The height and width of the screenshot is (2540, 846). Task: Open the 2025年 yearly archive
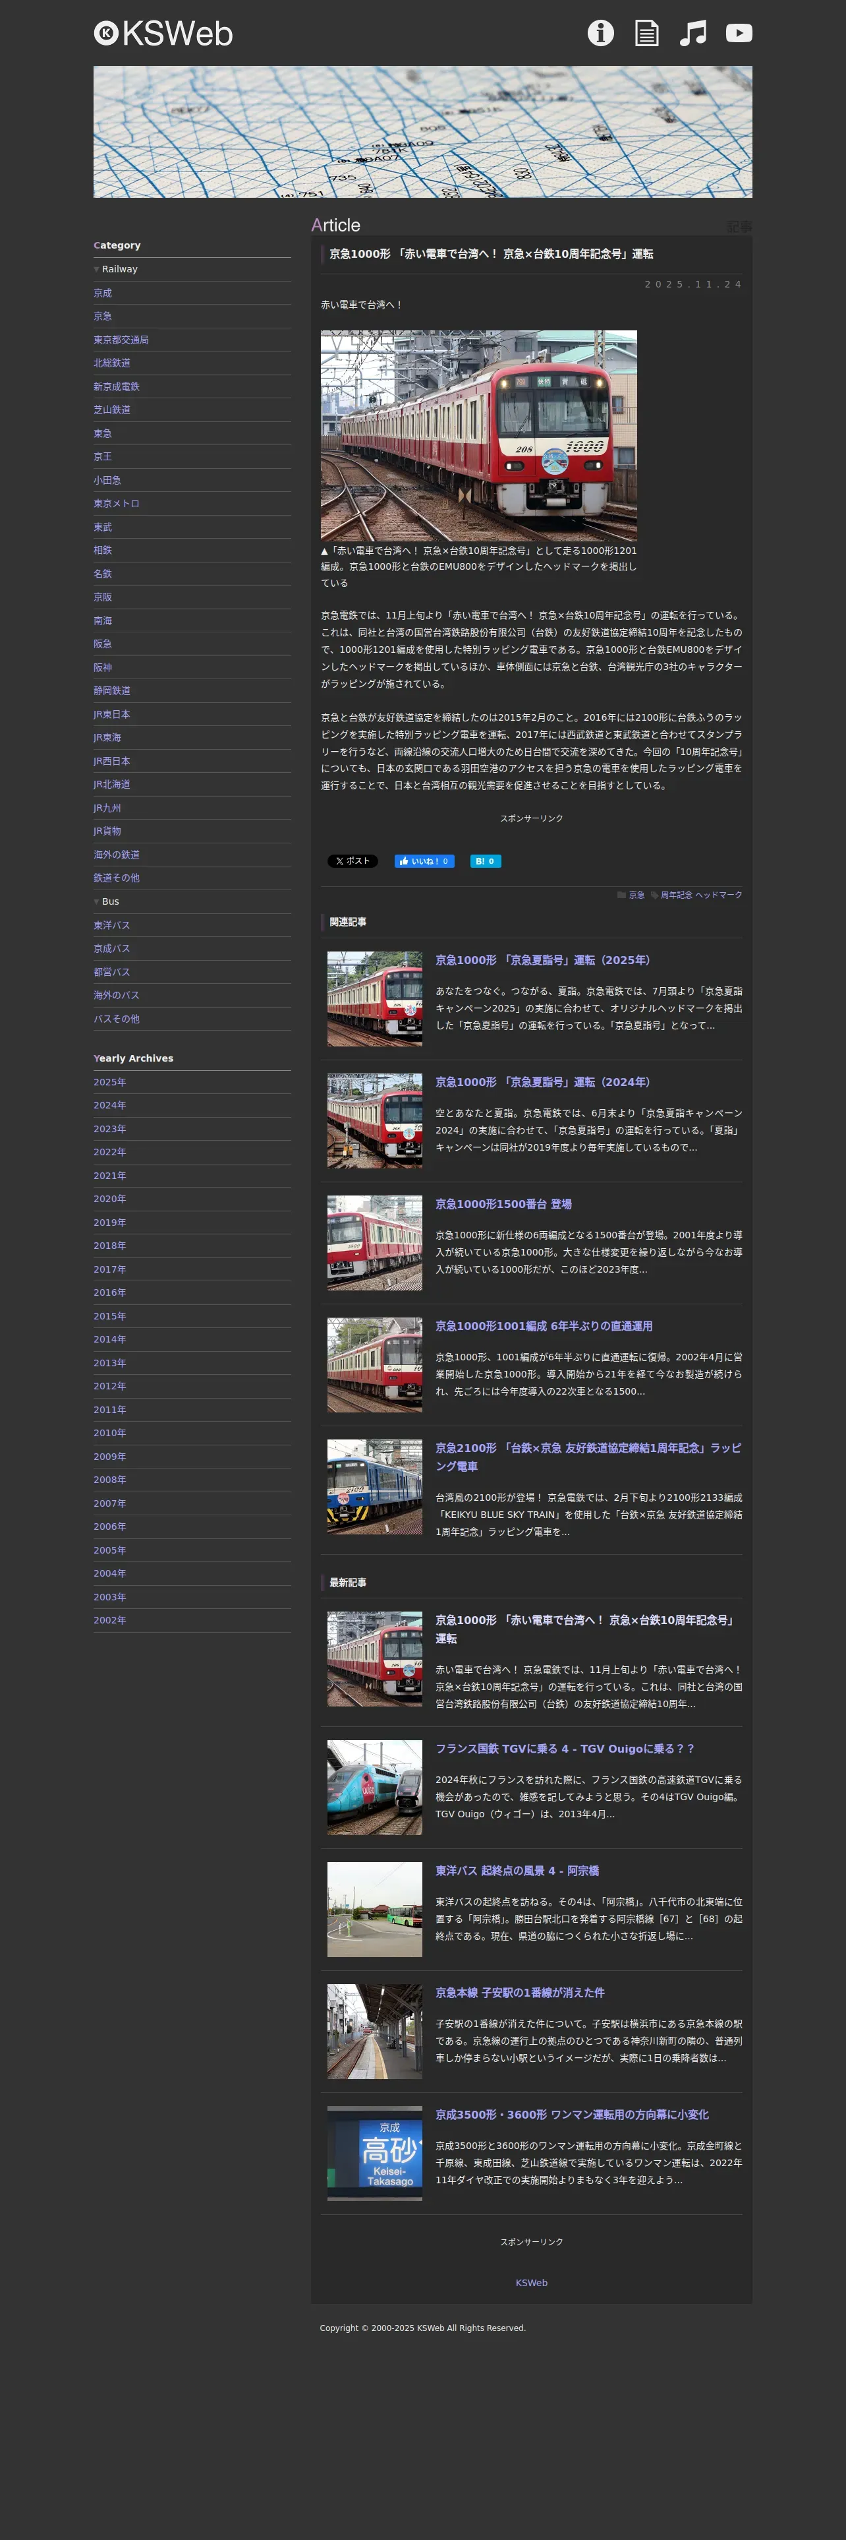point(109,1081)
